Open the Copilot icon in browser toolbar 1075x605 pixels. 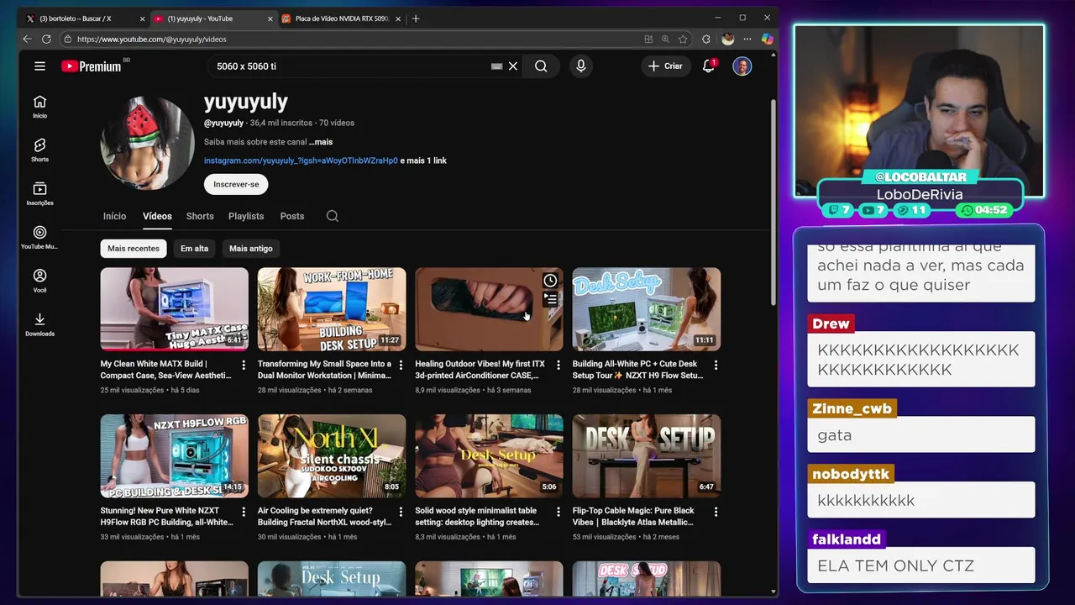(x=767, y=39)
